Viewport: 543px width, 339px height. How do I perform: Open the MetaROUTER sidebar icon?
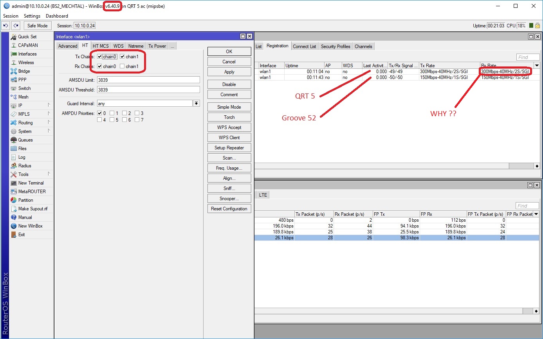(x=14, y=192)
